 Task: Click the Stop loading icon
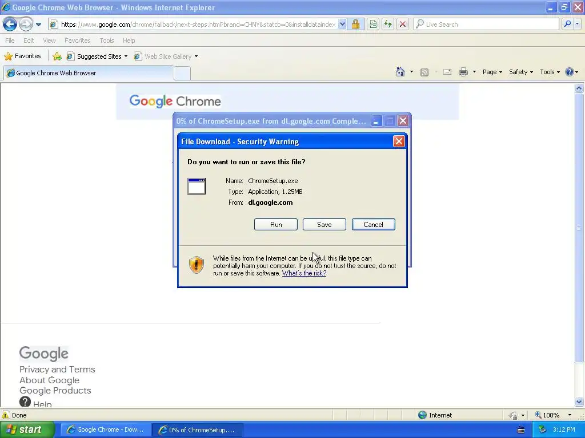(403, 24)
